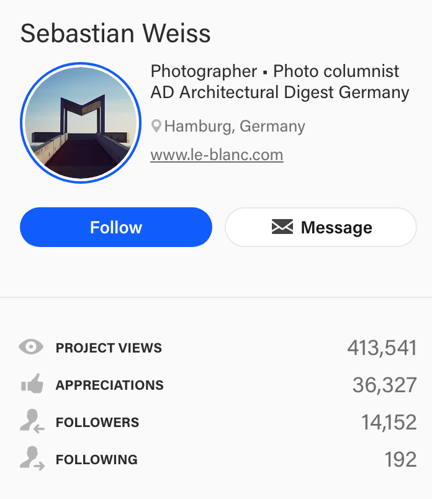Click the thumbs-up Appreciations icon
432x499 pixels.
click(32, 384)
